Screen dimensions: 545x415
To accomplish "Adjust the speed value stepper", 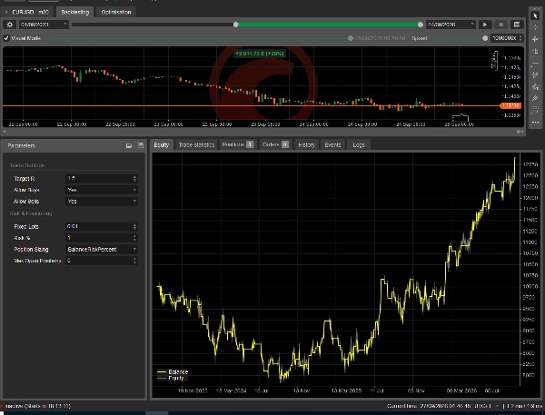I will tap(520, 38).
